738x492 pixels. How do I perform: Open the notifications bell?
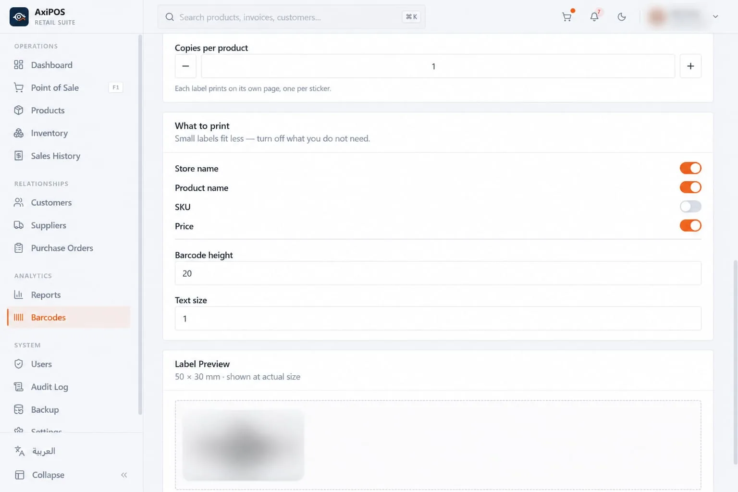[x=594, y=17]
